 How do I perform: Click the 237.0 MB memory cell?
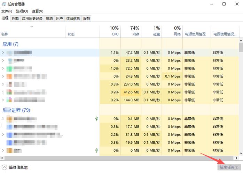pos(132,84)
